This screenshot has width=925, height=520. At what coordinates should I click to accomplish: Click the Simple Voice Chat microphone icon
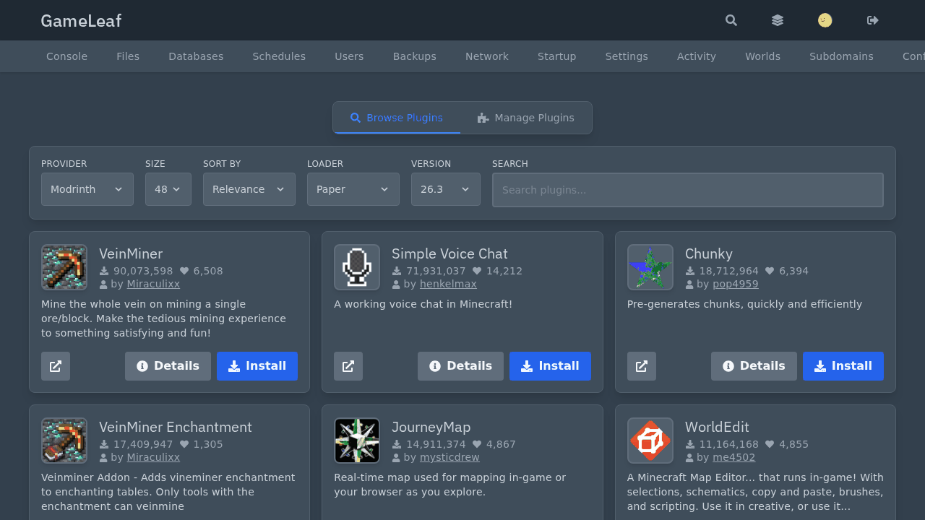pyautogui.click(x=357, y=267)
